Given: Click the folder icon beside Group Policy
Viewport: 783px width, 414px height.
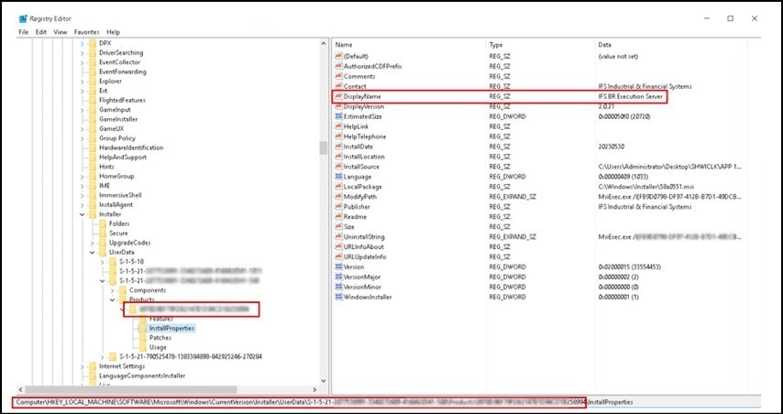Looking at the screenshot, I should (92, 138).
